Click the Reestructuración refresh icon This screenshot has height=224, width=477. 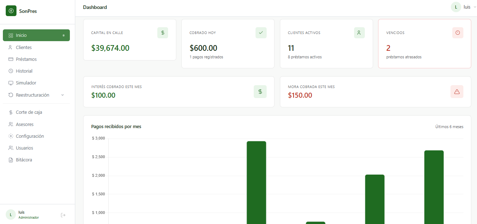11,95
